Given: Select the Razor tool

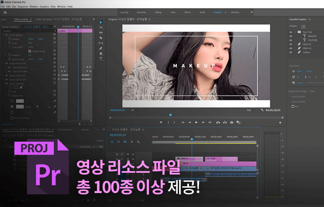Looking at the screenshot, I should coord(101,38).
